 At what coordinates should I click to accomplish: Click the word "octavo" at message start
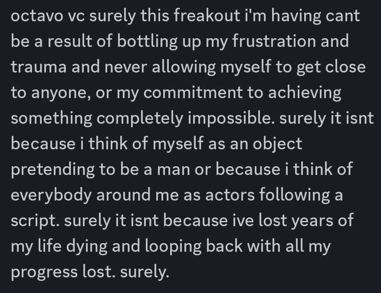point(37,16)
